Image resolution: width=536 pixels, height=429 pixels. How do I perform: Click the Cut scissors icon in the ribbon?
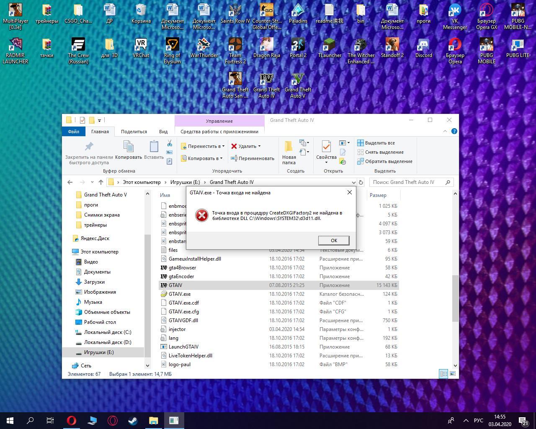click(169, 143)
